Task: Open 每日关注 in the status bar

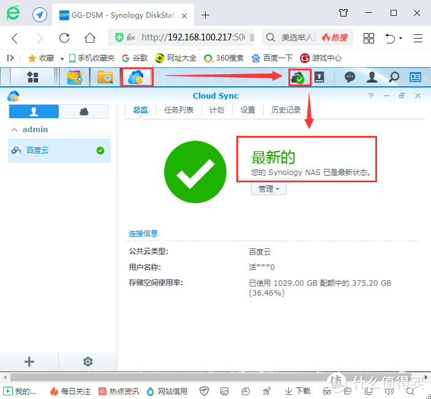Action: point(70,391)
